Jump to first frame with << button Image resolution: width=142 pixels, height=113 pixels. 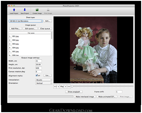(55, 86)
